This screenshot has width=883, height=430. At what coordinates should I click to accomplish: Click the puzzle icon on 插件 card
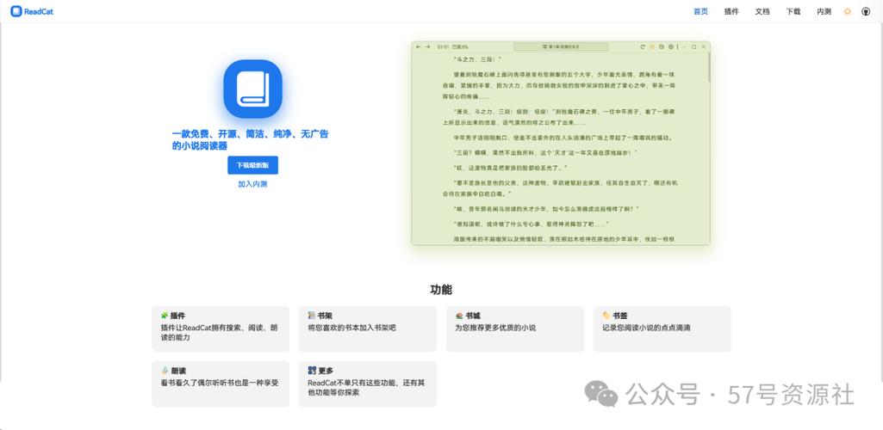point(165,316)
